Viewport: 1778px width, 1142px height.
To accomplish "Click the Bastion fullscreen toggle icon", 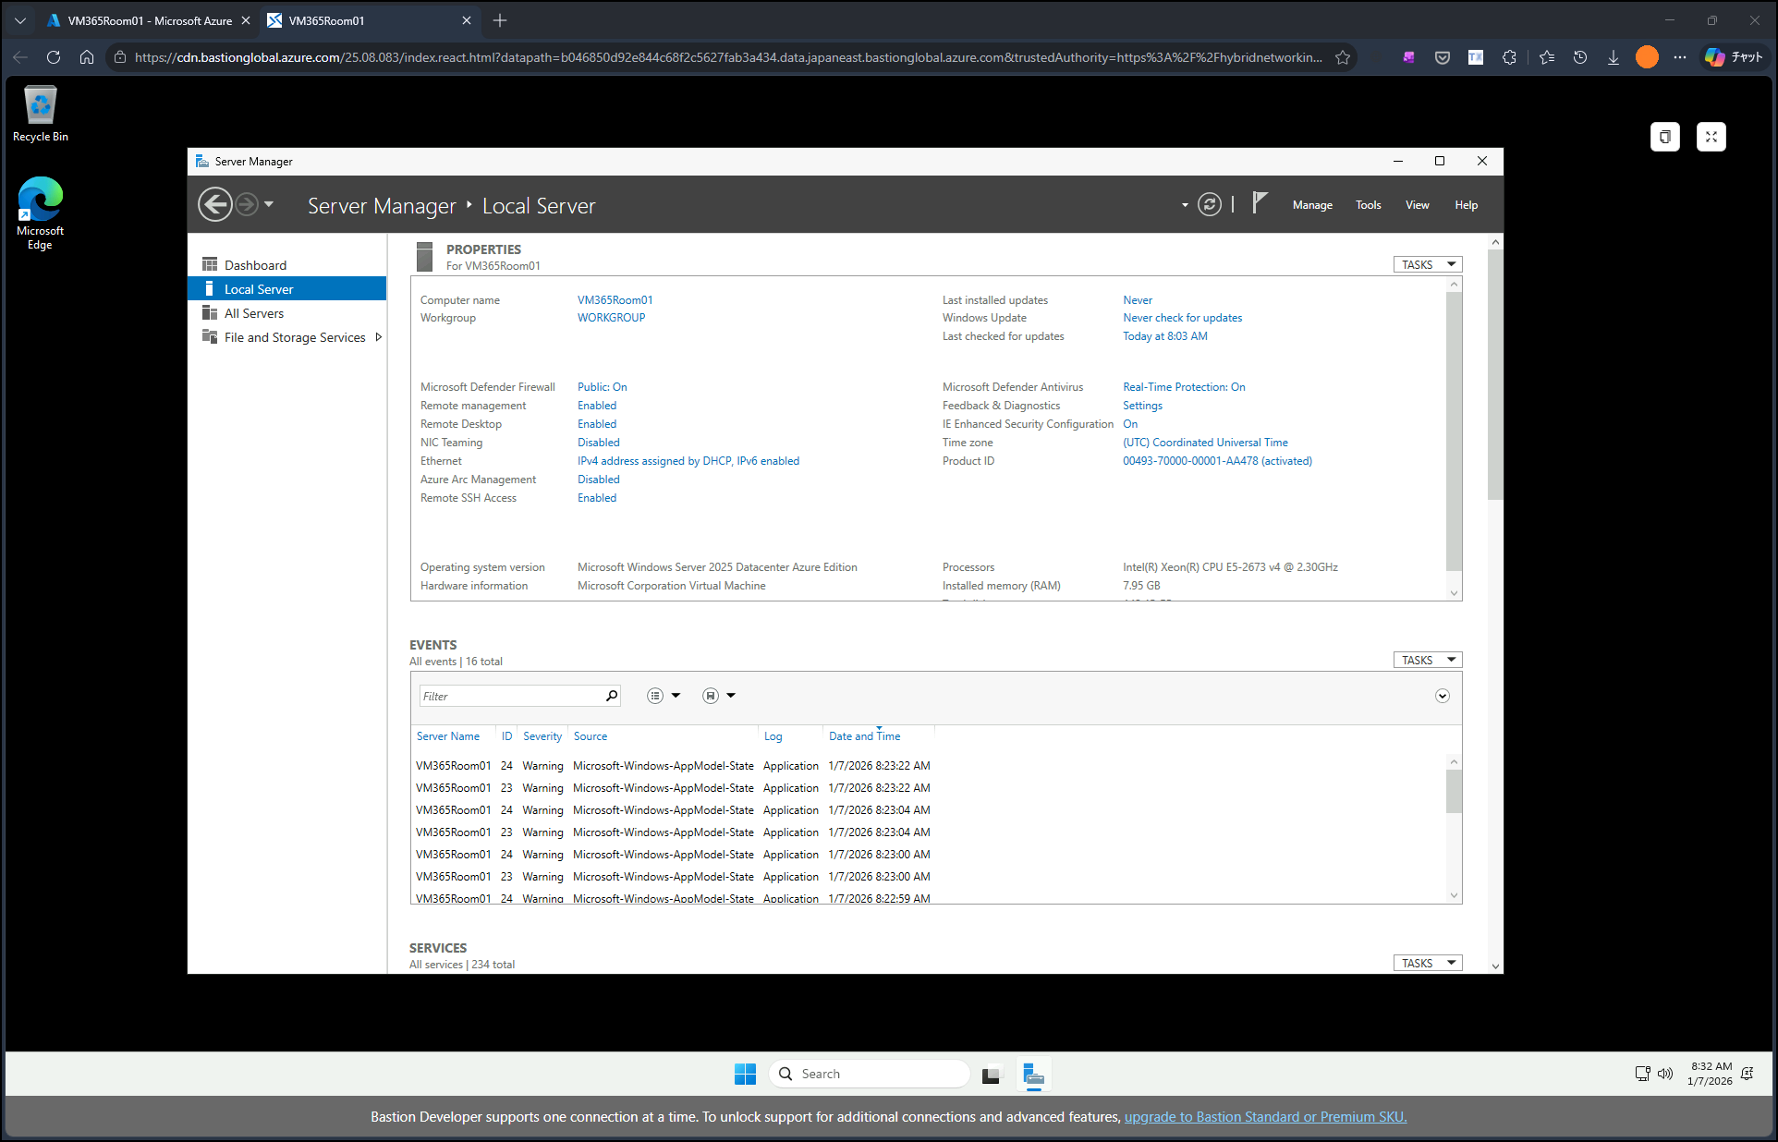I will tap(1711, 137).
